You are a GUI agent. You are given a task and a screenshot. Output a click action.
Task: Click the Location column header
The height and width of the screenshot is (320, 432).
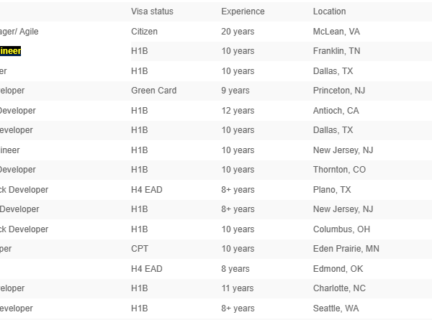point(329,12)
